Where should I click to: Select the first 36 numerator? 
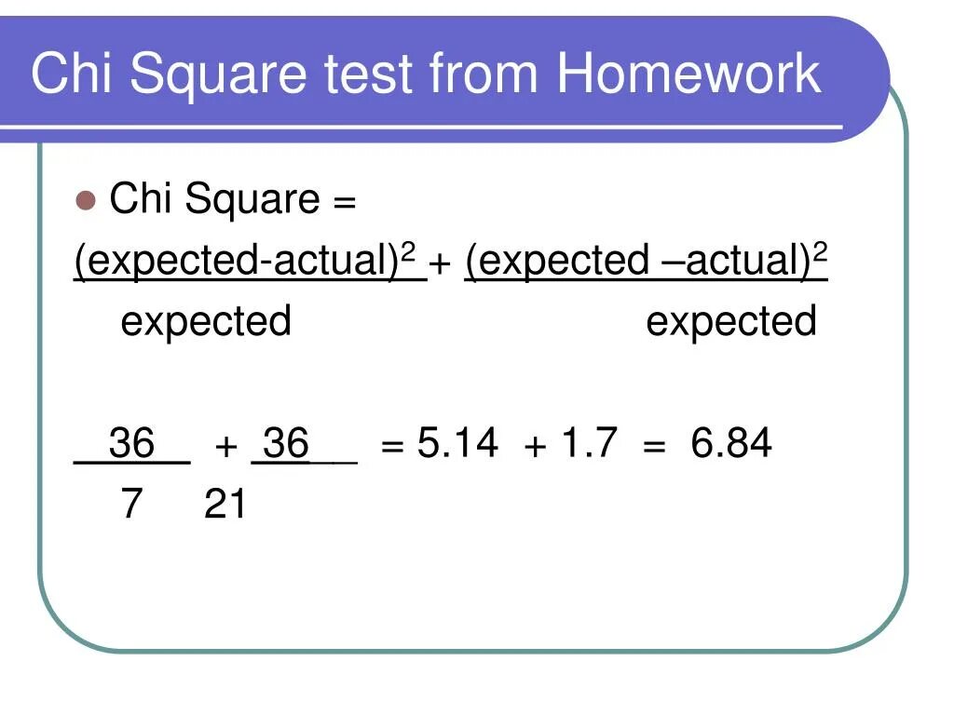tap(131, 443)
